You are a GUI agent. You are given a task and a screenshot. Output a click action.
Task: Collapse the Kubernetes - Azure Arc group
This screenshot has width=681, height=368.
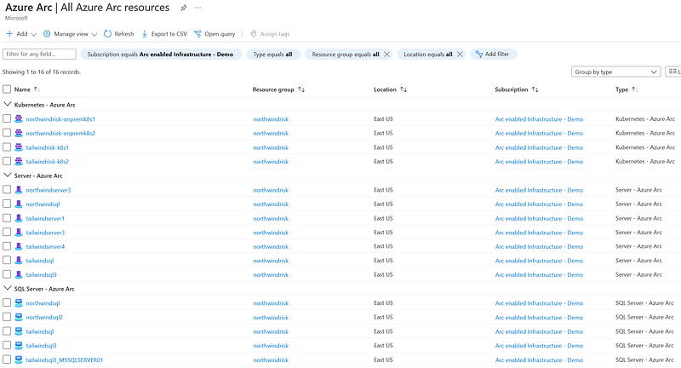[7, 104]
